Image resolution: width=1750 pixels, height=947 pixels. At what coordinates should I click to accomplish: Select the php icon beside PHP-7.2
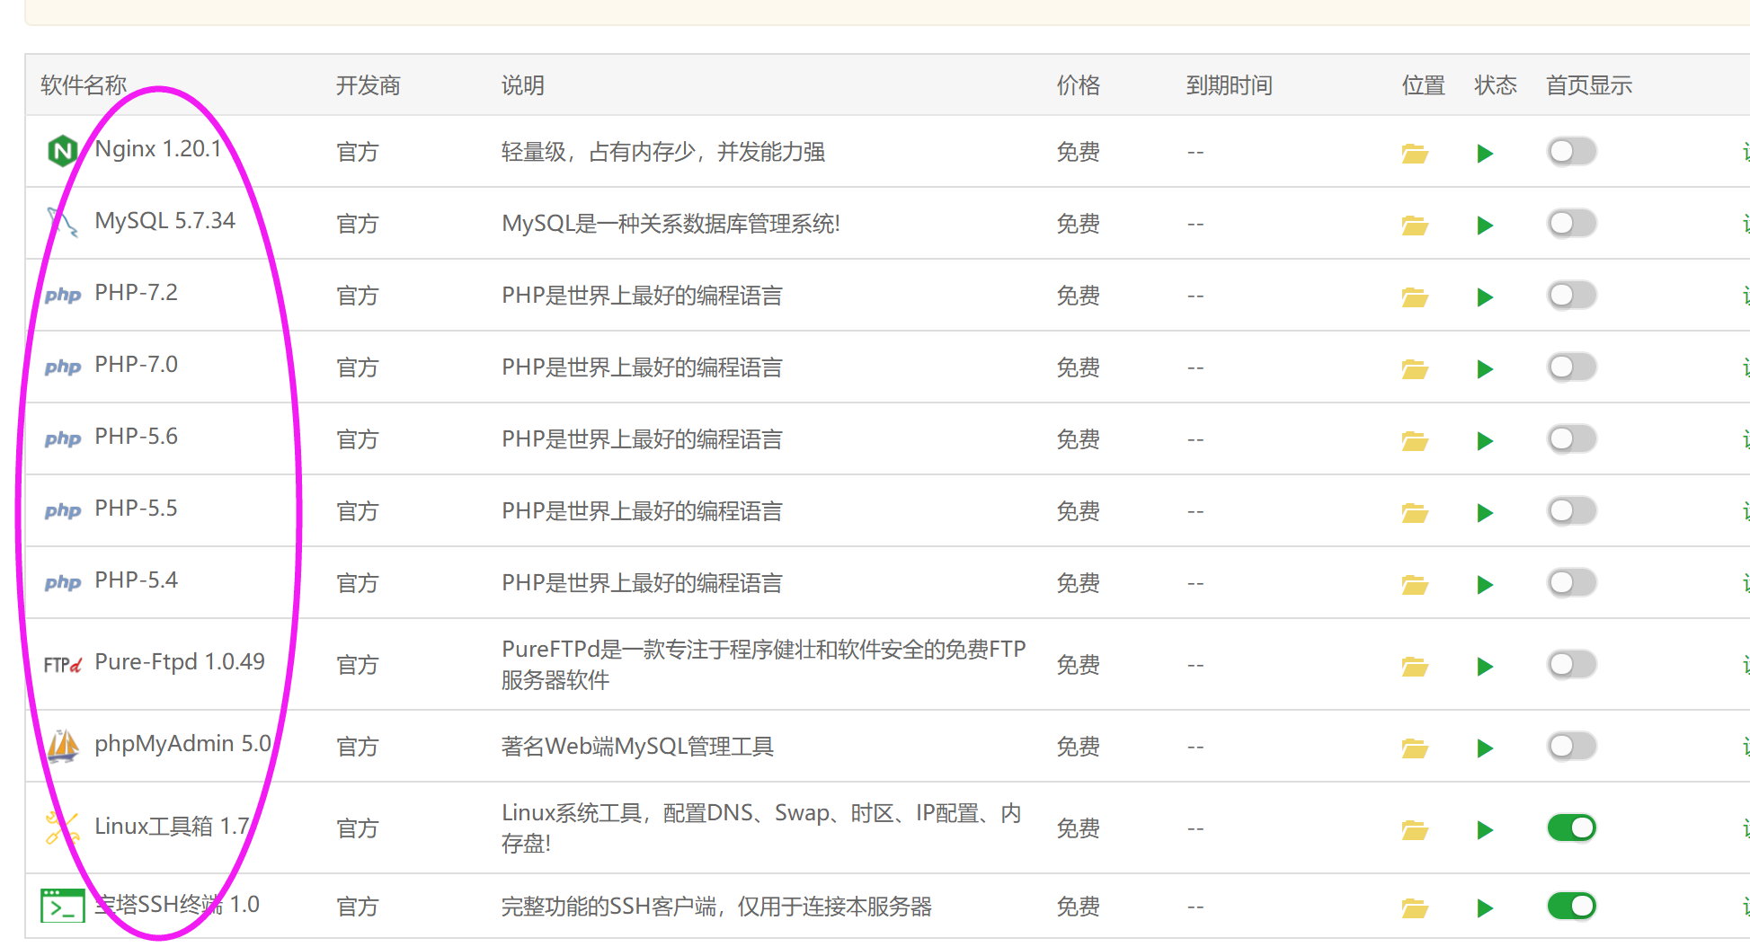[x=61, y=295]
